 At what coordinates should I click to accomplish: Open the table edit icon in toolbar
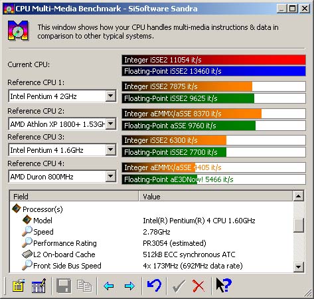coord(39,286)
